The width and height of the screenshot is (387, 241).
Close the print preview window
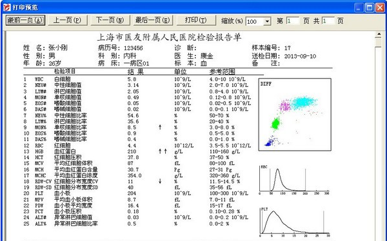(381, 8)
